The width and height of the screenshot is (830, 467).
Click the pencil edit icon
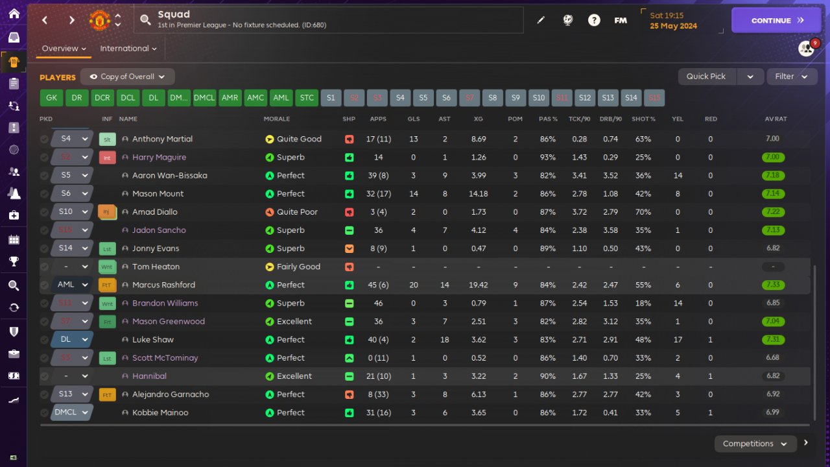pos(541,20)
